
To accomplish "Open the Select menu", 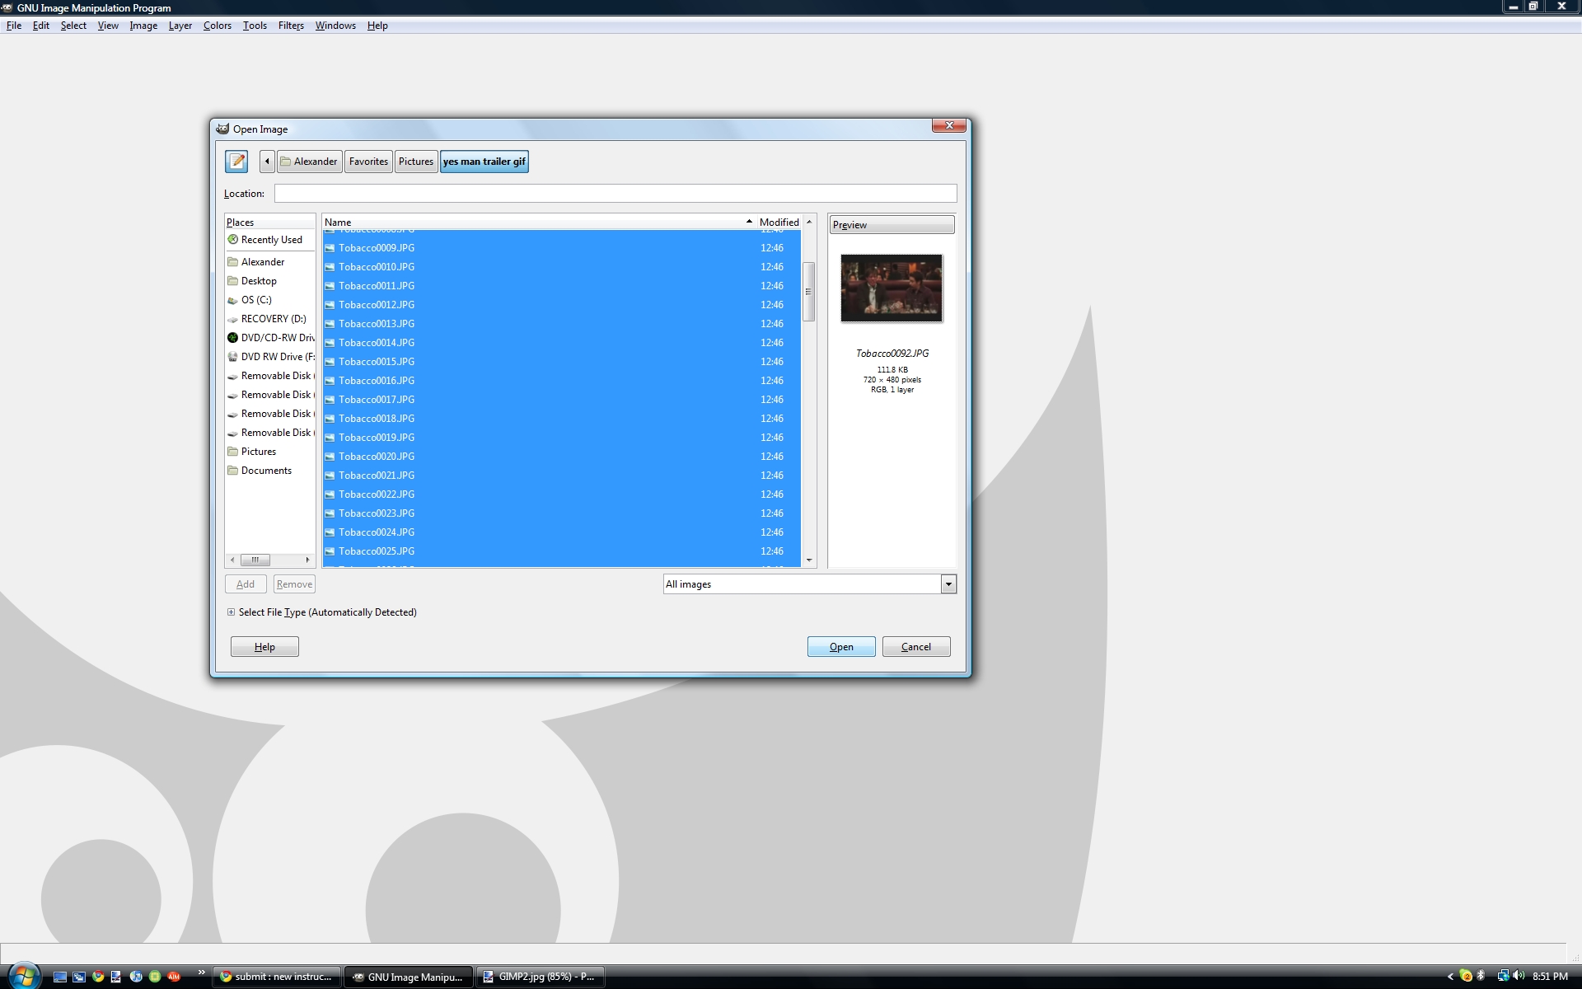I will pos(73,26).
